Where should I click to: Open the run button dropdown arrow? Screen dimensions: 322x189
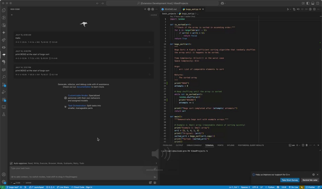tap(291, 9)
